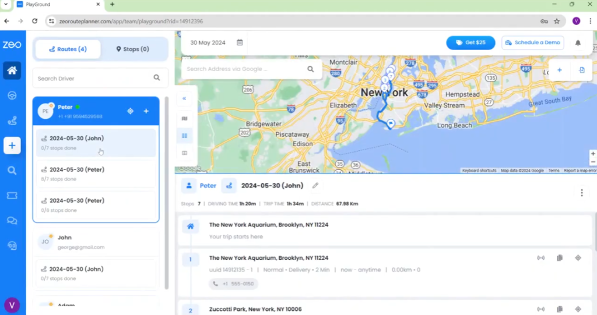The image size is (597, 315).
Task: Zoom in on the map
Action: [x=592, y=154]
